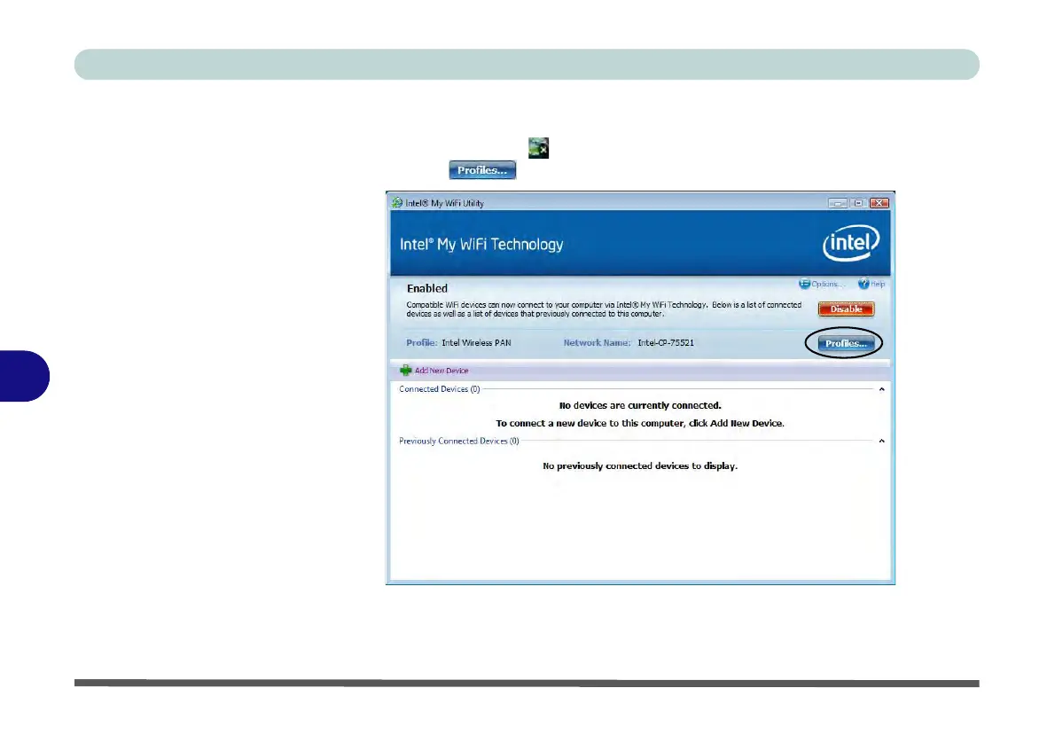Select the Connected Devices (0) header
Image resolution: width=1055 pixels, height=743 pixels.
pos(440,389)
